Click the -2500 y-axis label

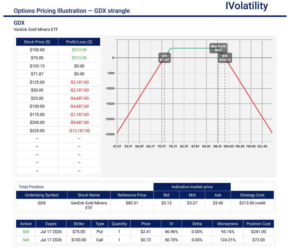tap(110, 134)
